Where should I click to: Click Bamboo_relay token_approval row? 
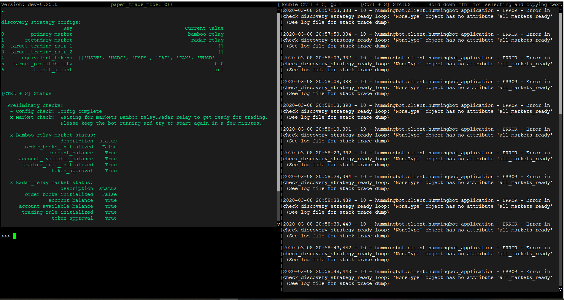(x=84, y=171)
